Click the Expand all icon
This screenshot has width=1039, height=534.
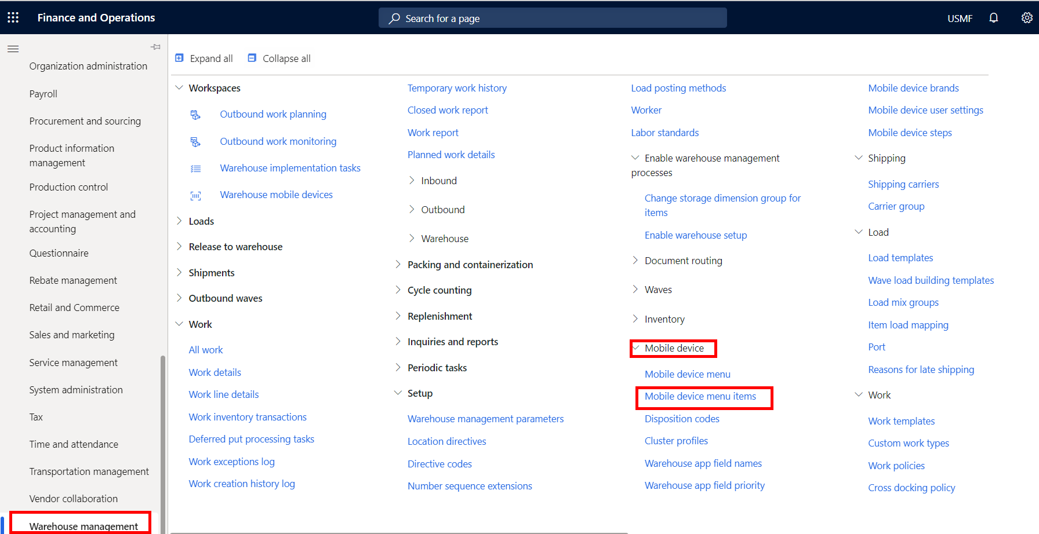[x=179, y=58]
